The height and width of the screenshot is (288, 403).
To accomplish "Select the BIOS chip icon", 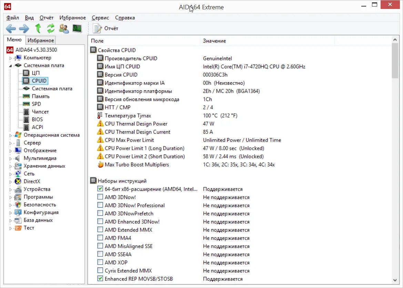I will [26, 119].
